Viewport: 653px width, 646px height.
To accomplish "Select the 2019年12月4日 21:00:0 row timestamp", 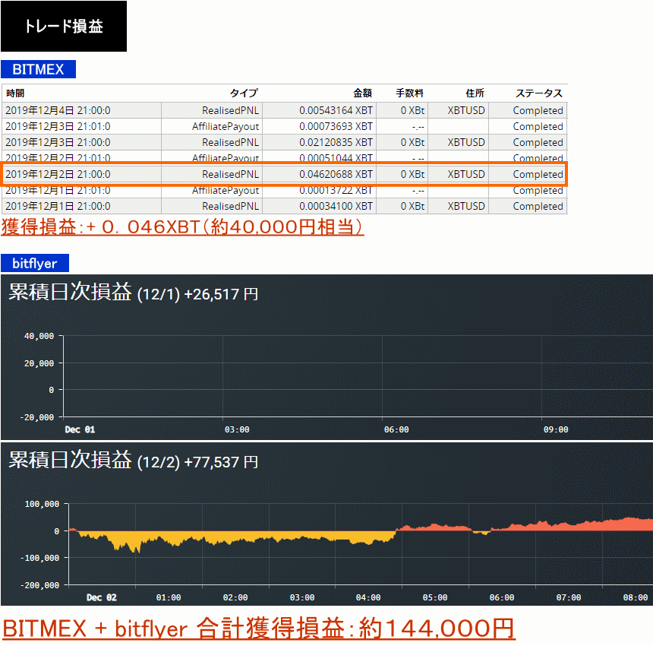I will (58, 110).
